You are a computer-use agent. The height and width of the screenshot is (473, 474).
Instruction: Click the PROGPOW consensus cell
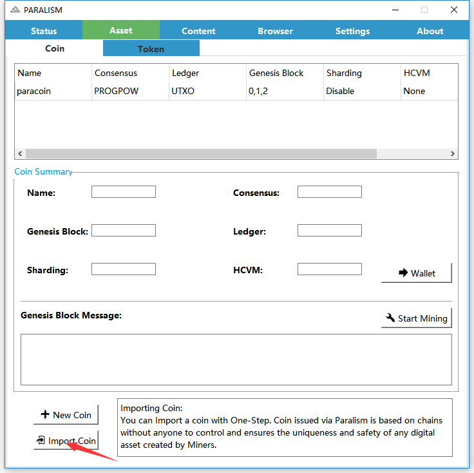(x=130, y=91)
